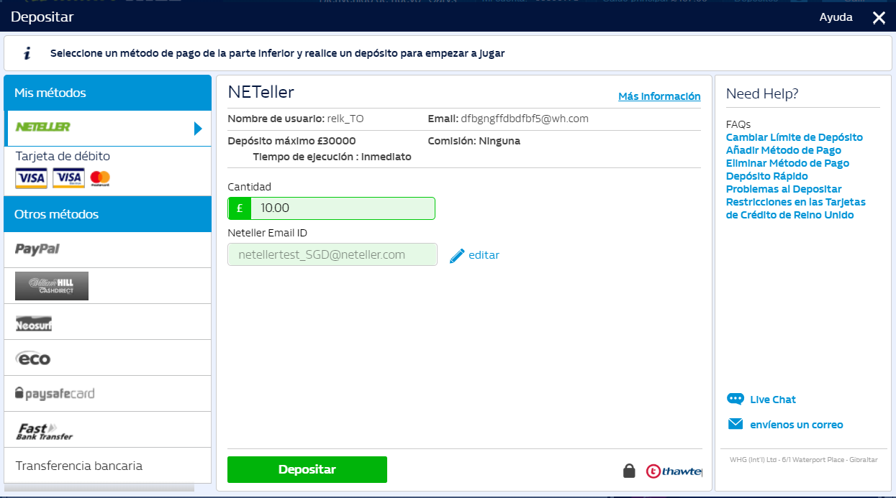Click the Otros métodos header
The height and width of the screenshot is (498, 896).
pos(107,214)
